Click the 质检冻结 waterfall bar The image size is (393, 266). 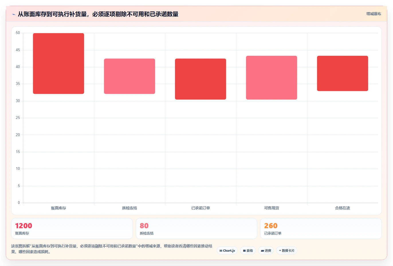129,76
